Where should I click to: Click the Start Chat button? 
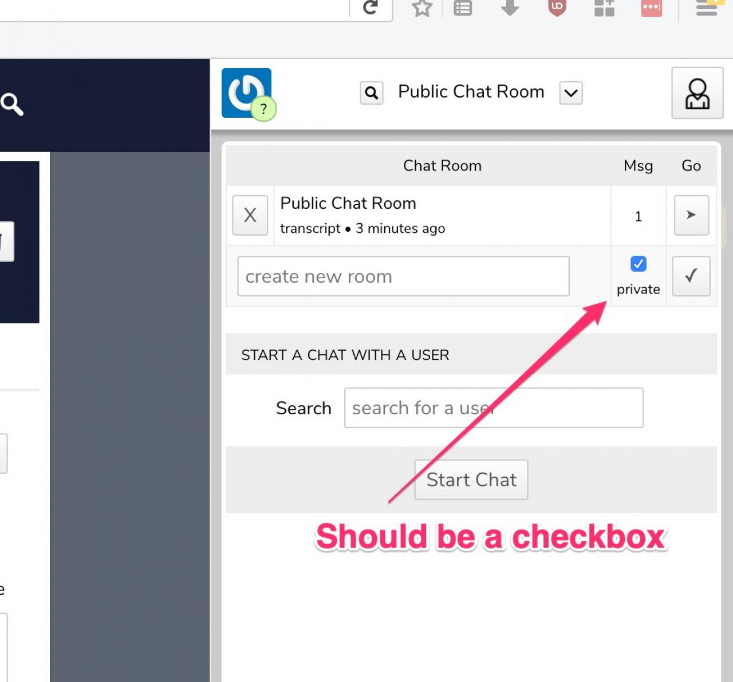click(471, 479)
